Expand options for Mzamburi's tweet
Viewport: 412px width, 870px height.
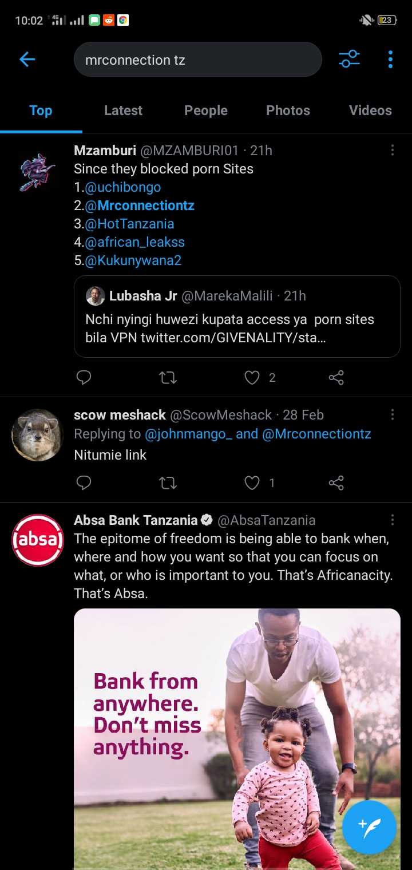click(x=392, y=150)
